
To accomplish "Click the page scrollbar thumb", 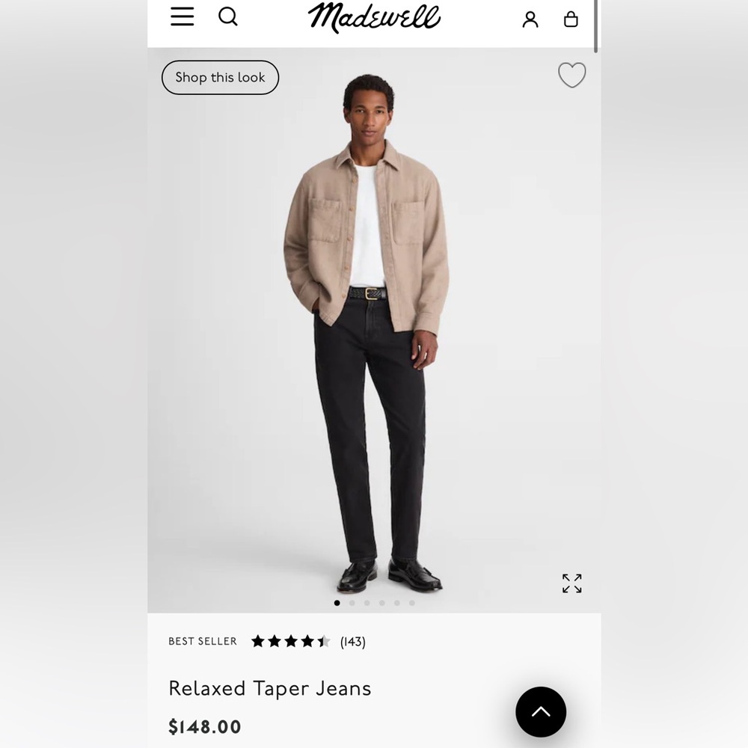I will pyautogui.click(x=595, y=26).
